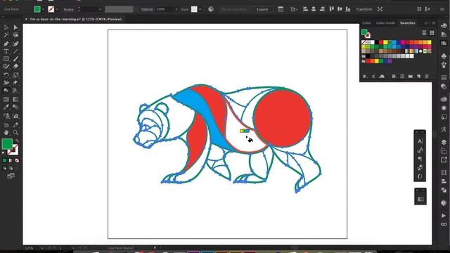Pick the red swatch in first row
This screenshot has height=253, width=450.
[381, 42]
